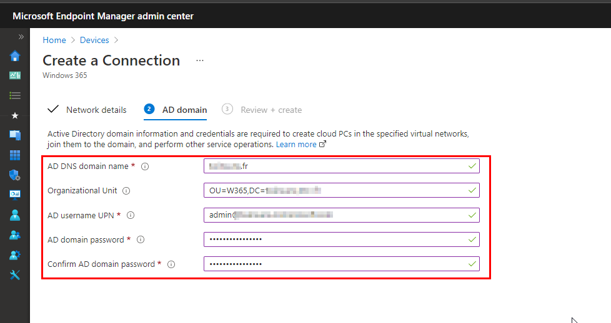Click the Windows 365 subtitle text
This screenshot has width=611, height=323.
(65, 75)
